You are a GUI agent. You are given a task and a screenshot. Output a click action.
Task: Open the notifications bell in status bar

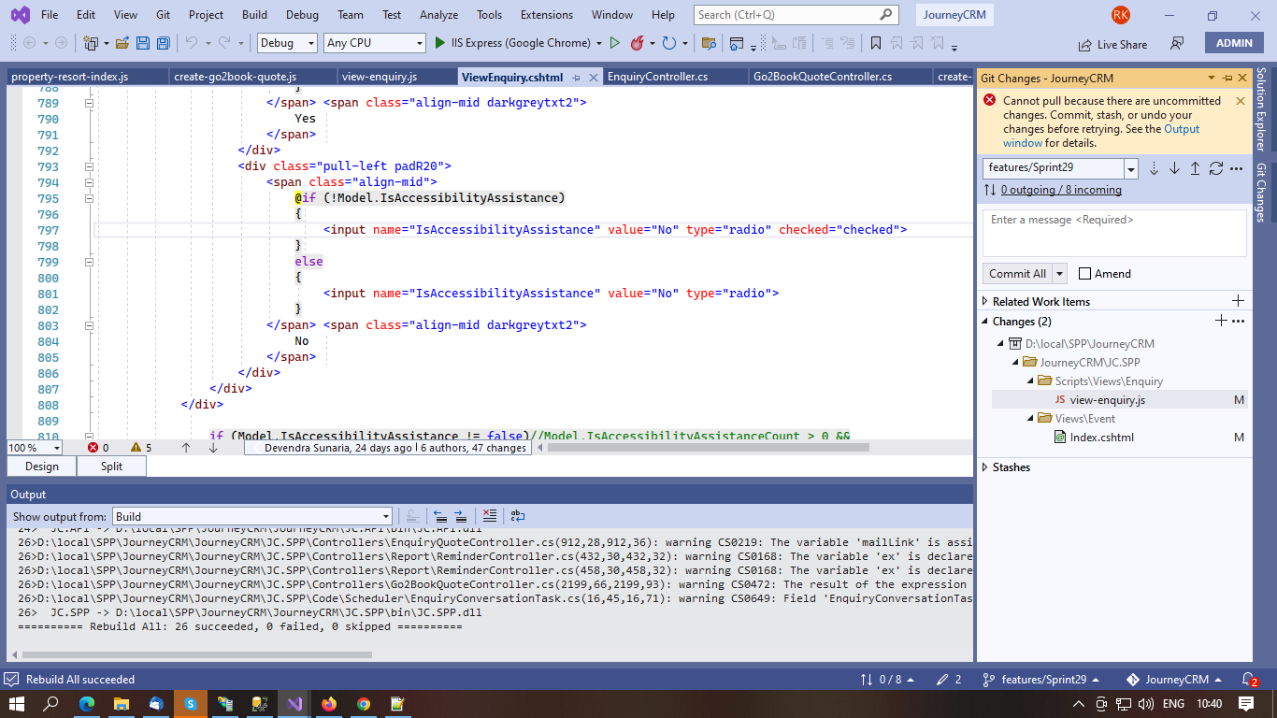click(1248, 680)
